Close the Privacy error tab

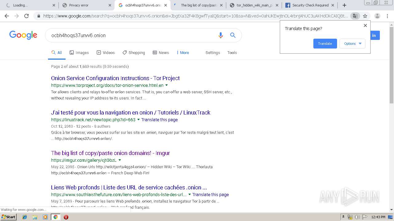pyautogui.click(x=110, y=5)
